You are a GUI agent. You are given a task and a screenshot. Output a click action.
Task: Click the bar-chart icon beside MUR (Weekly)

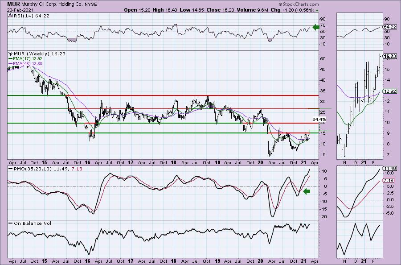11,54
